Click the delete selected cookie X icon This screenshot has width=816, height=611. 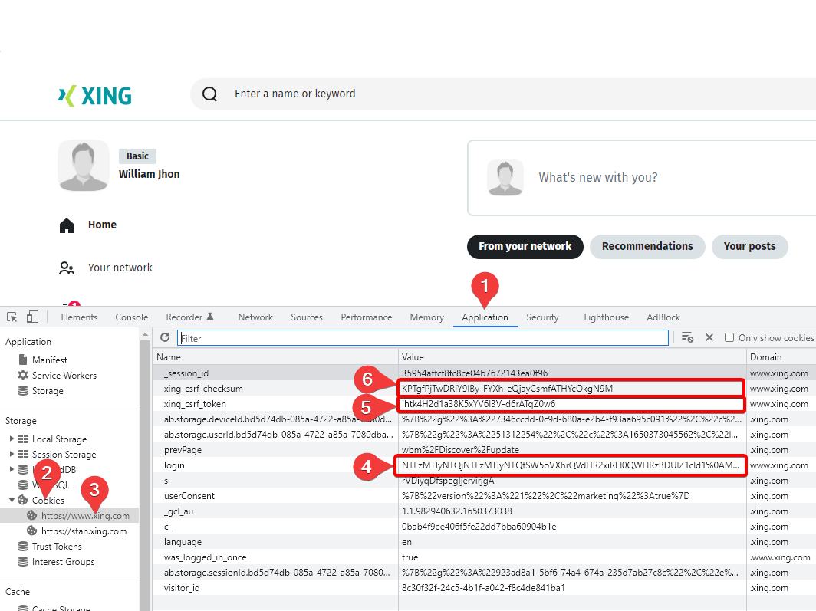point(709,337)
